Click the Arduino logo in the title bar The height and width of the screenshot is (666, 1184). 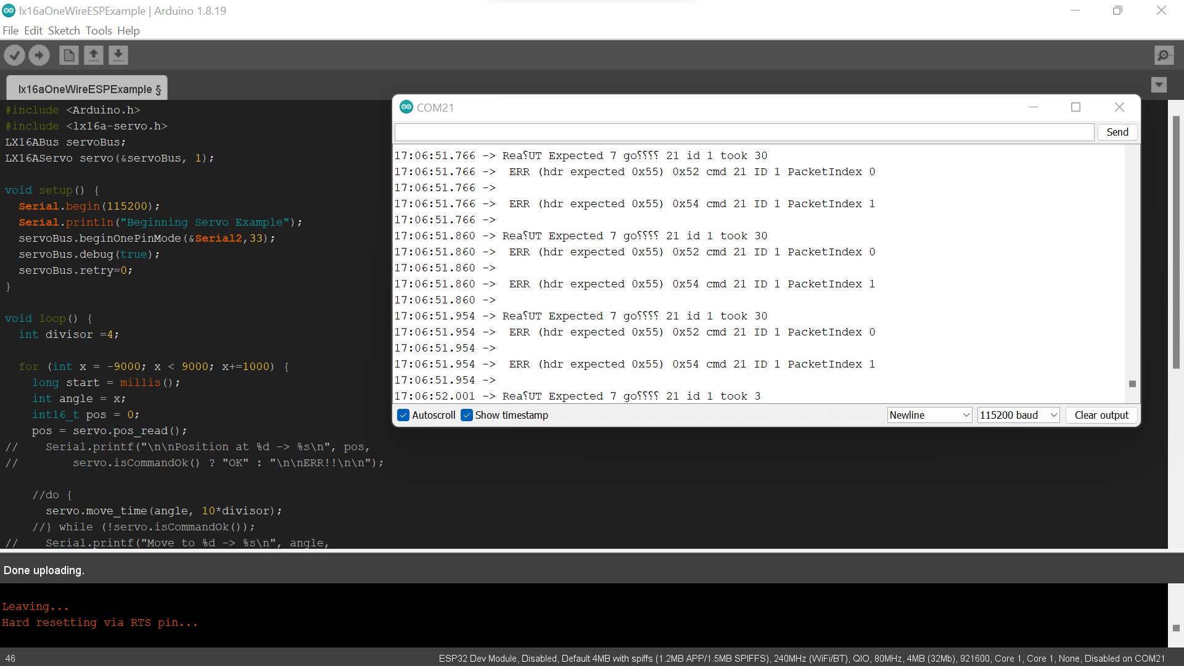tap(9, 10)
